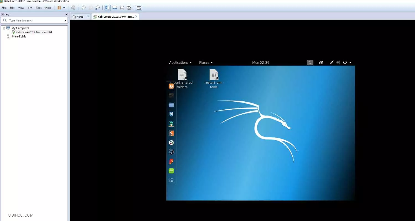
Task: Launch Firefox from the Kali dock
Action: coord(171,86)
